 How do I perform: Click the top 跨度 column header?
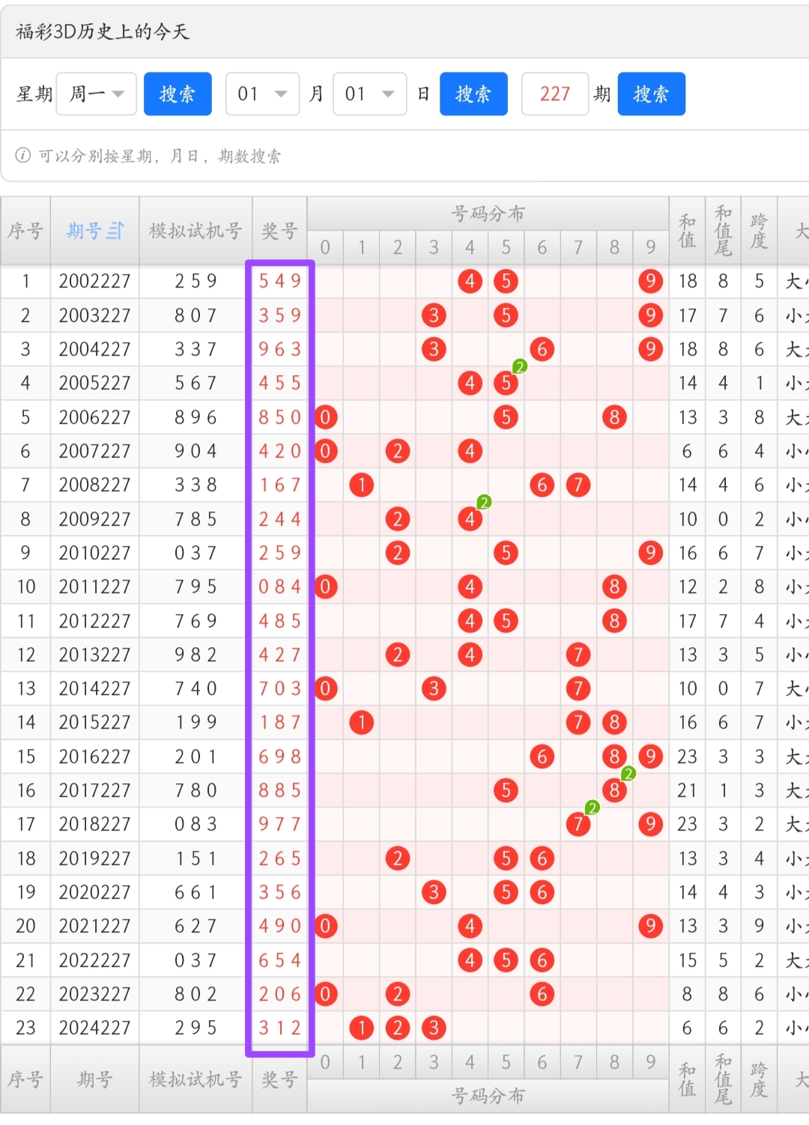(x=759, y=231)
